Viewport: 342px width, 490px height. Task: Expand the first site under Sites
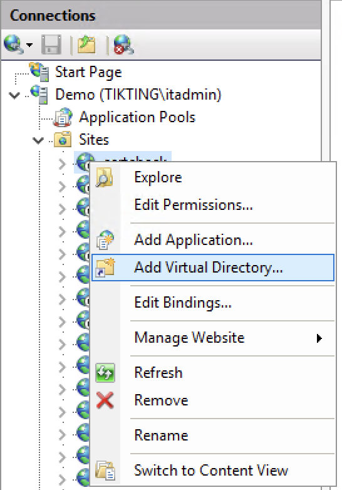coord(63,164)
